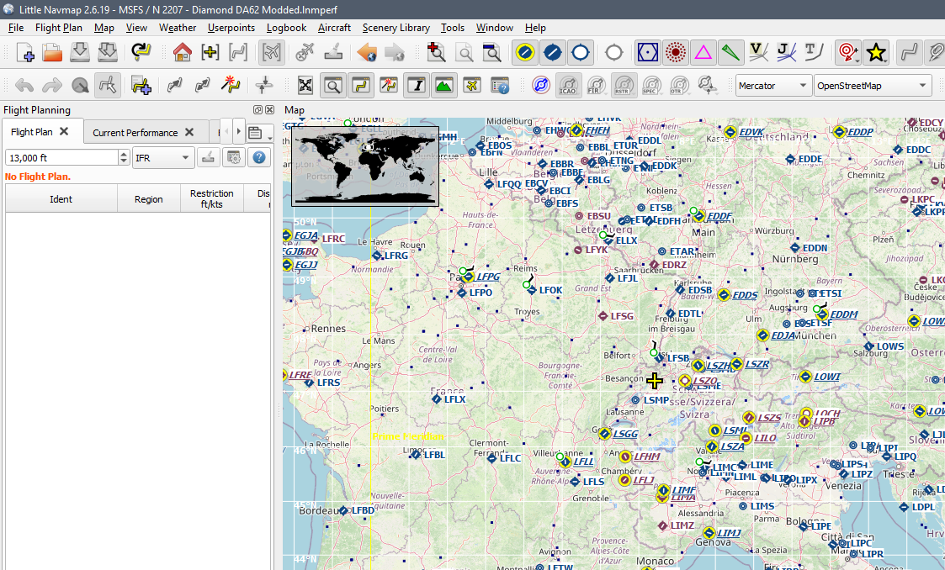
Task: Toggle ILS feathers display
Action: [x=731, y=53]
